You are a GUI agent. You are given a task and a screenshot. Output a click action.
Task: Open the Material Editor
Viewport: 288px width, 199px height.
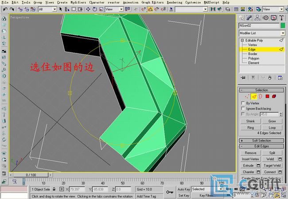pyautogui.click(x=250, y=9)
